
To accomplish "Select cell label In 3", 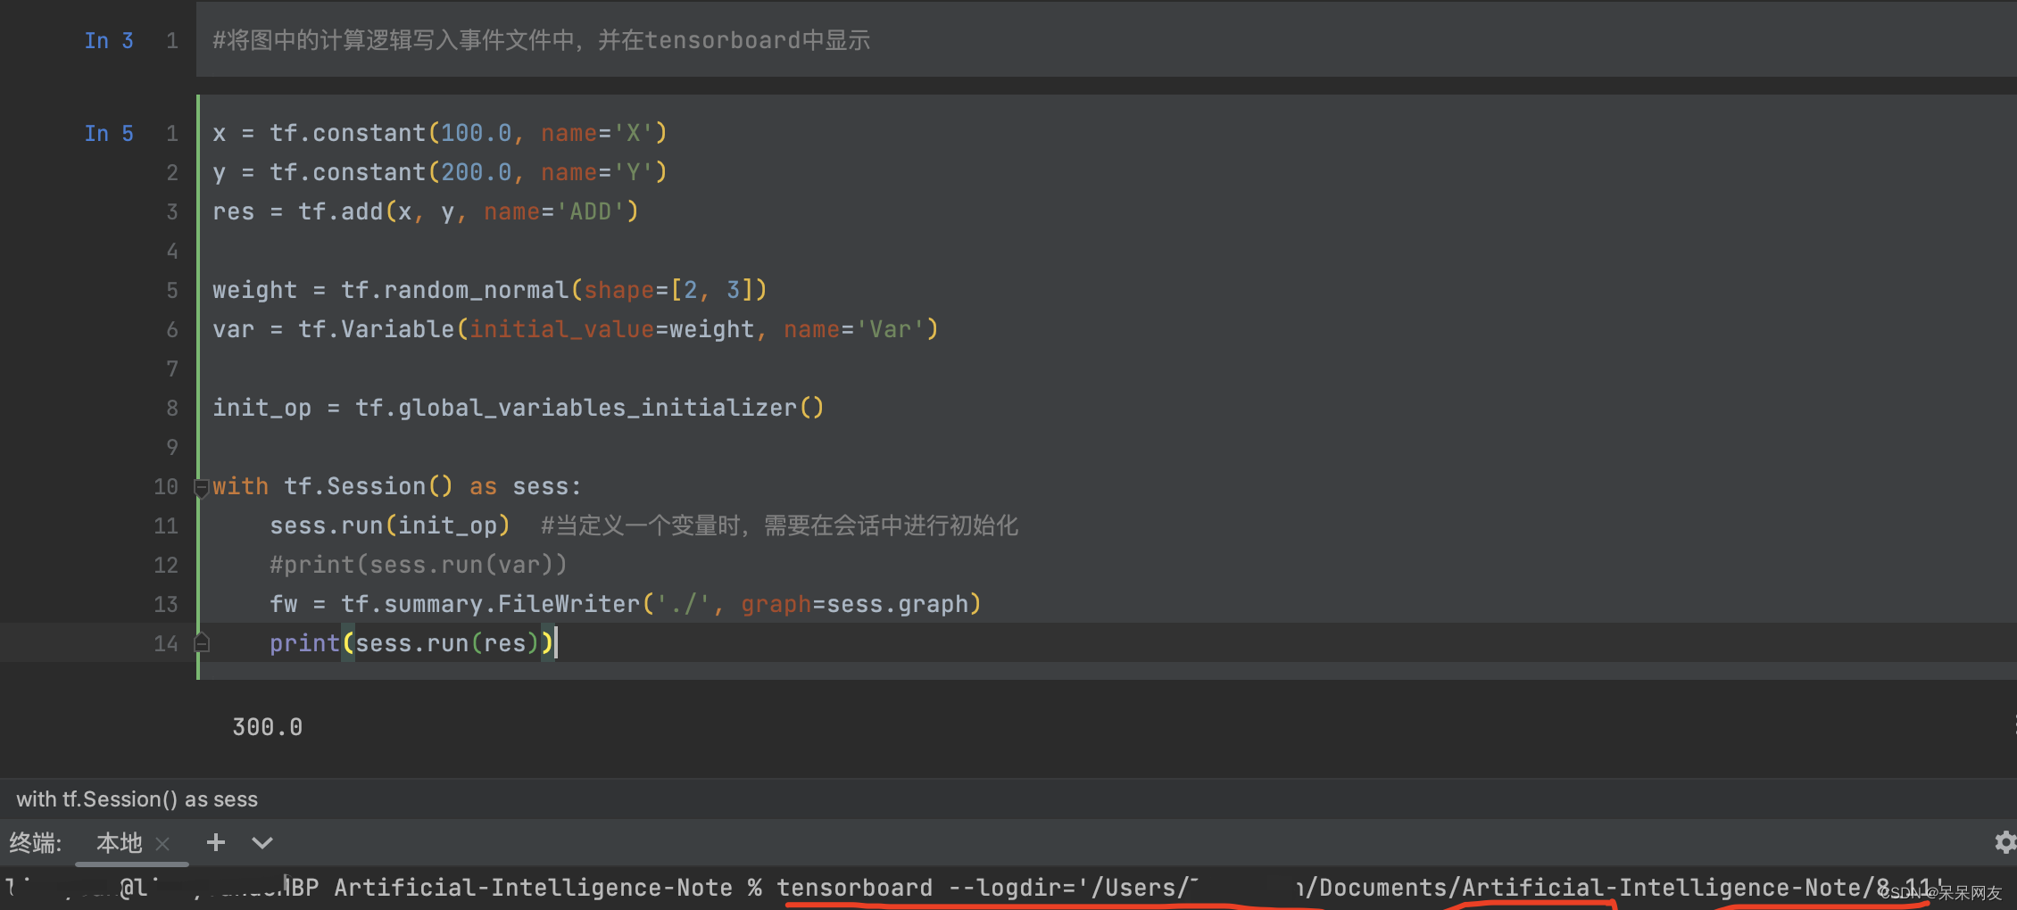I will pyautogui.click(x=109, y=40).
